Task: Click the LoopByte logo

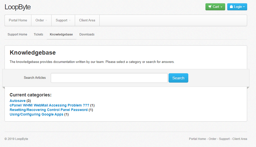Action: coord(18,7)
